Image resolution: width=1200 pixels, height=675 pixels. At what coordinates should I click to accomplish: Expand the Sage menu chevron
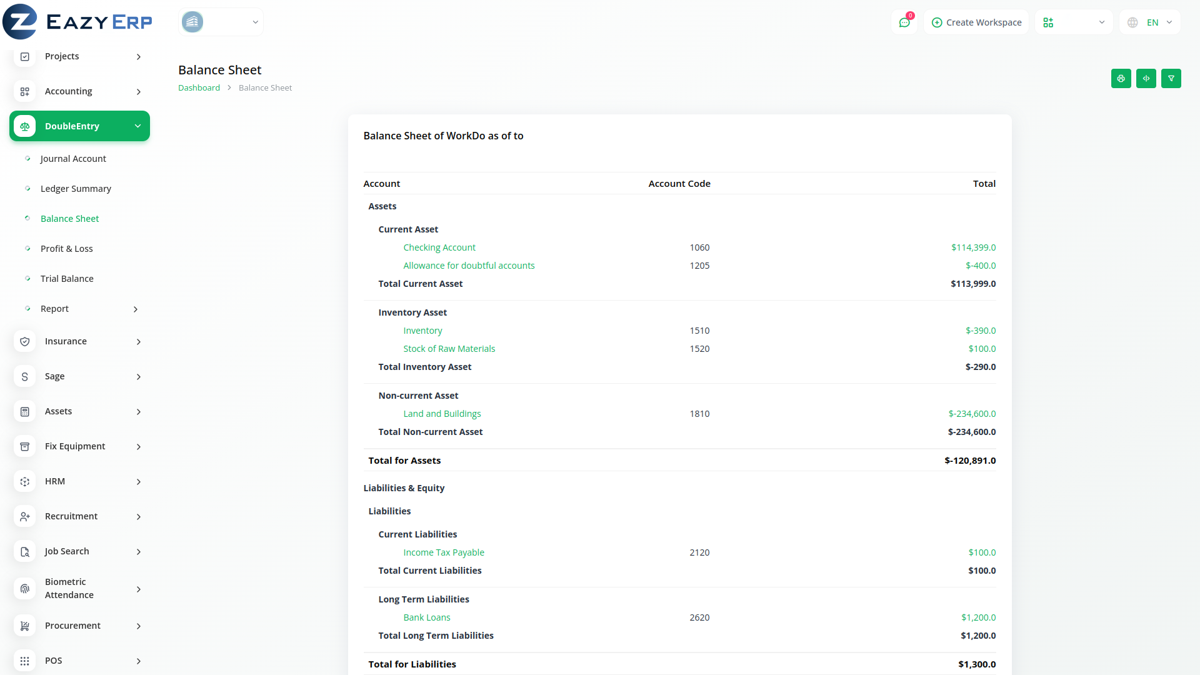click(139, 377)
